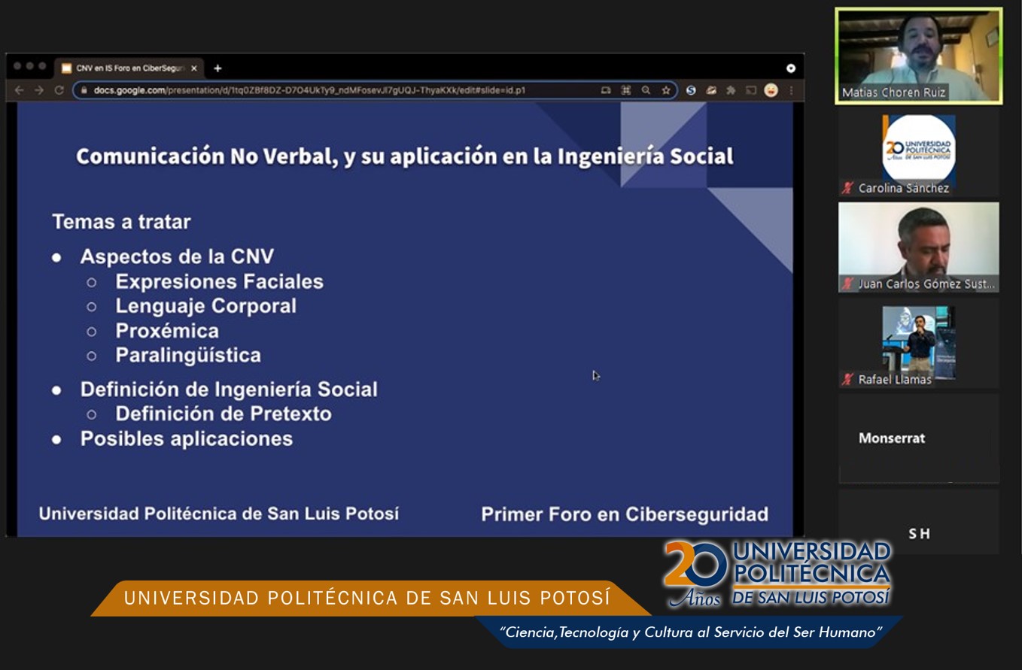Viewport: 1022px width, 670px height.
Task: Click Rafael Llamas's muted mic icon
Action: point(847,379)
